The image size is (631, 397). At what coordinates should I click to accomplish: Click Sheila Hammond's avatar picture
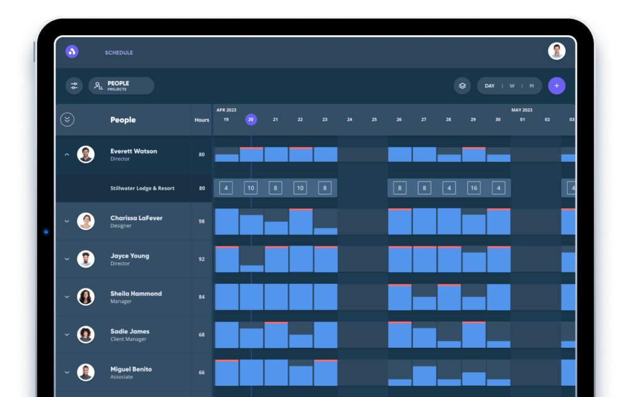[x=86, y=297]
